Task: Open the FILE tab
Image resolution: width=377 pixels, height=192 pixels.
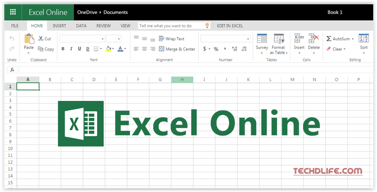Action: coord(15,26)
